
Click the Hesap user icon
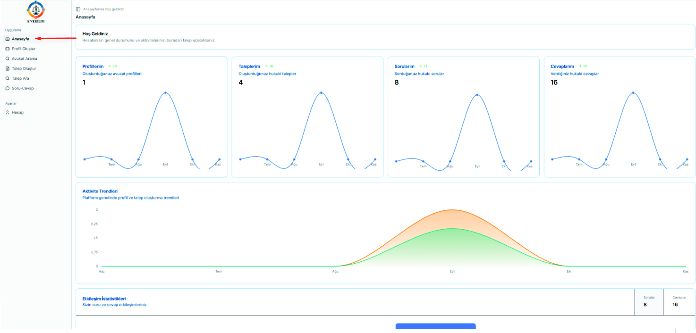(8, 112)
